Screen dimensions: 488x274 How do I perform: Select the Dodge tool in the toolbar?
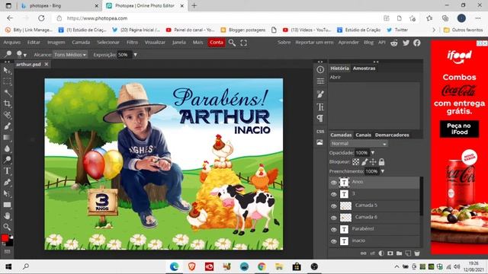[x=7, y=160]
